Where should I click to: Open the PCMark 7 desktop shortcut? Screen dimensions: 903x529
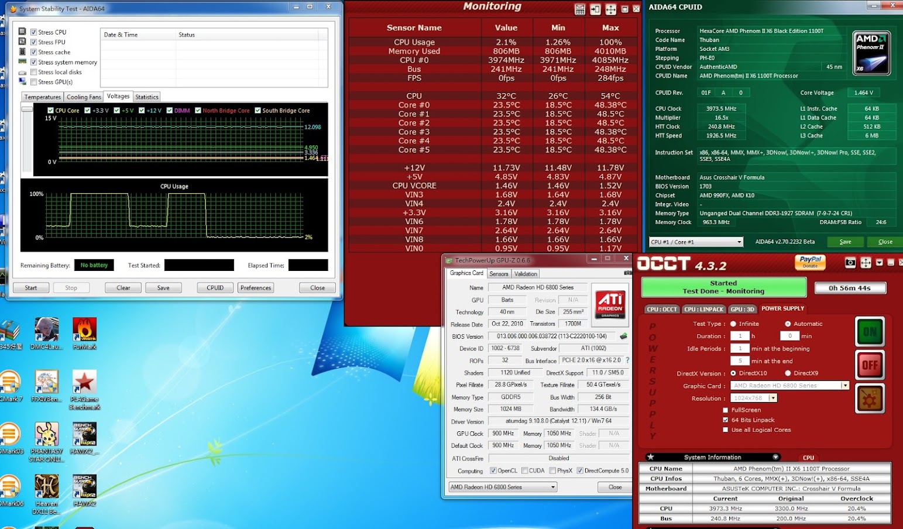tap(10, 386)
